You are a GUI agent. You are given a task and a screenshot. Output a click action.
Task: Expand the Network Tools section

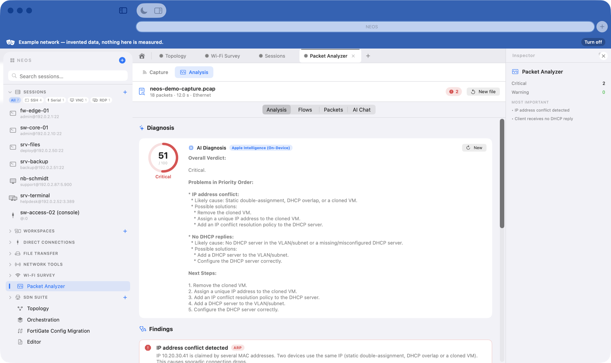10,264
